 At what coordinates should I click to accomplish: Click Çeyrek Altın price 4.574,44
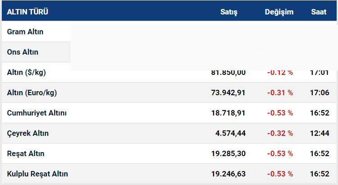coord(230,133)
